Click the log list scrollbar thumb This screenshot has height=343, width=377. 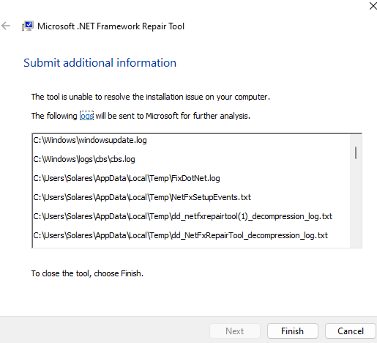click(356, 153)
